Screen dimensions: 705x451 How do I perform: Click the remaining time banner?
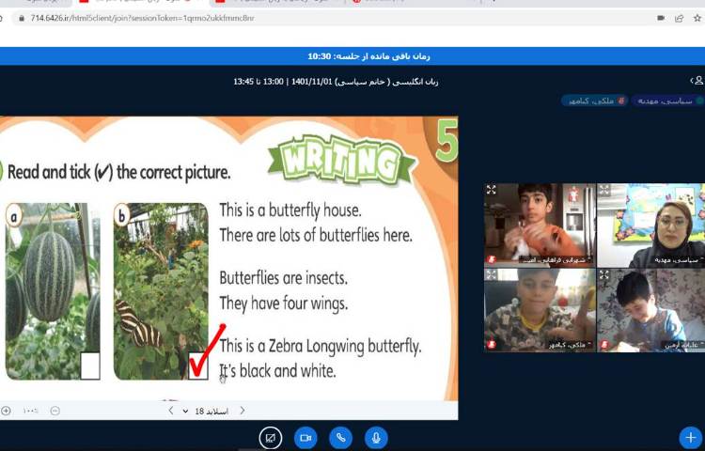pos(352,56)
